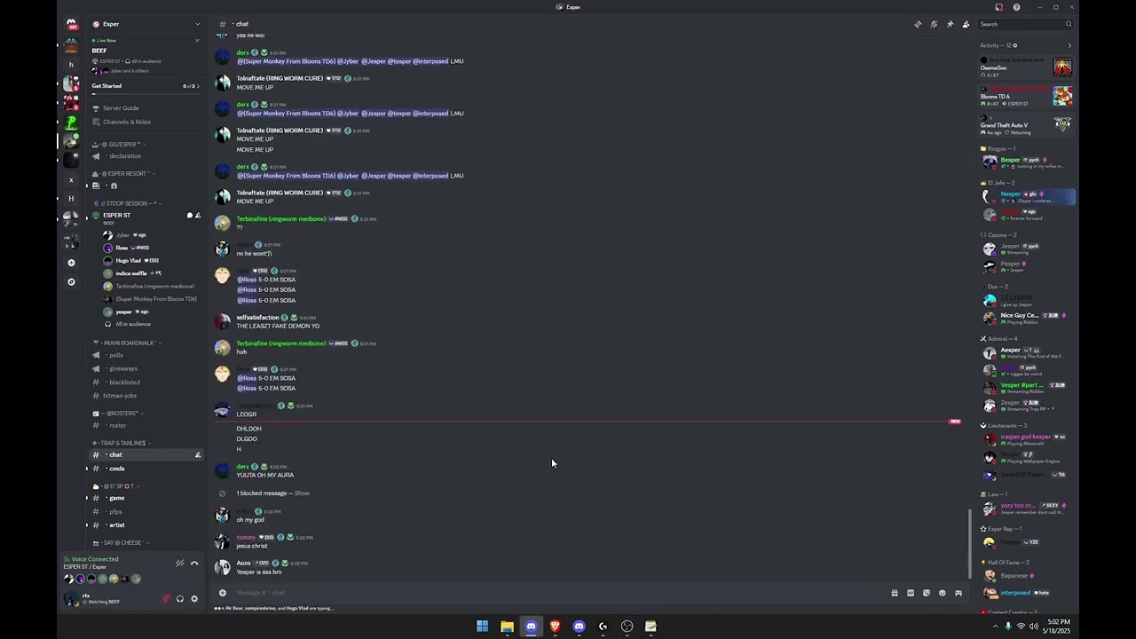This screenshot has width=1136, height=639.
Task: Open the polls channel
Action: [x=116, y=355]
